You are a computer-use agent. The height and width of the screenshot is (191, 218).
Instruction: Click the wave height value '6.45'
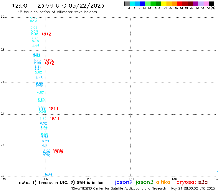(39, 78)
